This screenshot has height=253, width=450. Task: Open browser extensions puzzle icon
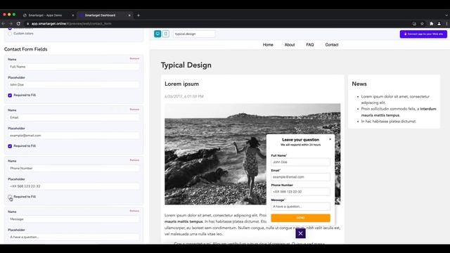pos(431,24)
